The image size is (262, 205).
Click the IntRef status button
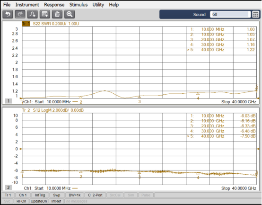pyautogui.click(x=56, y=201)
